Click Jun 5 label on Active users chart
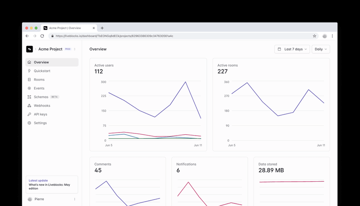This screenshot has width=360, height=206. click(x=109, y=145)
